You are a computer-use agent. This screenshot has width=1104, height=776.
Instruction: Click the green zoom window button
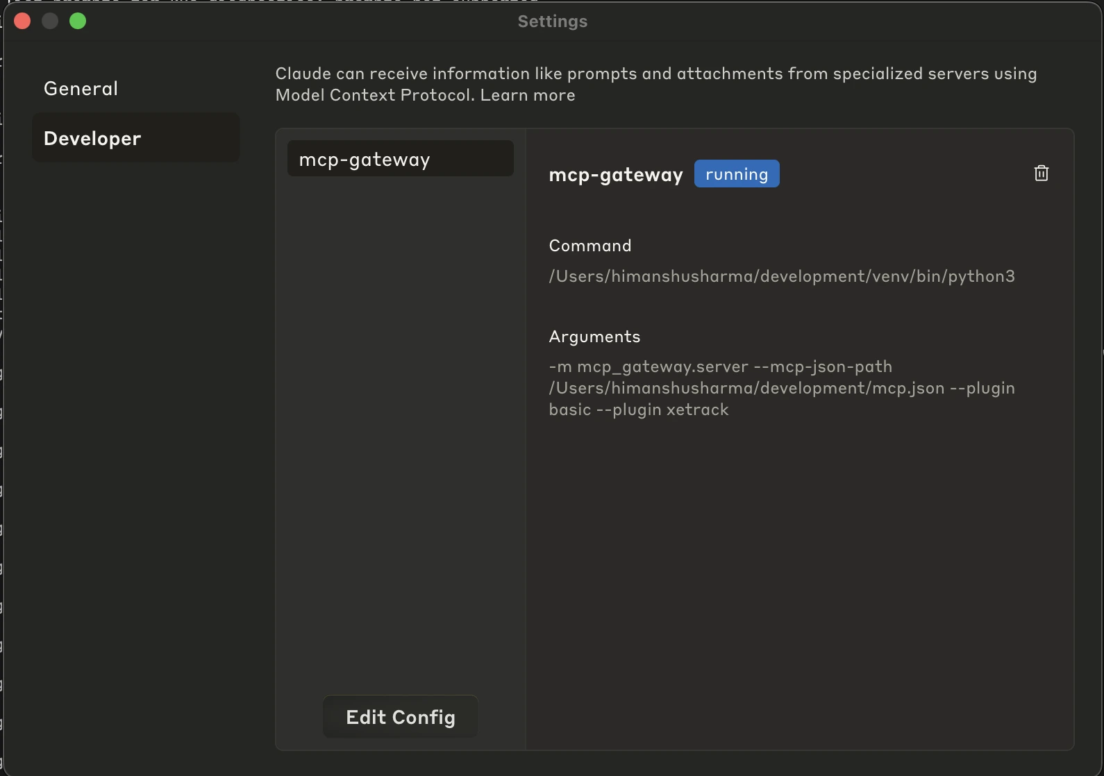[78, 21]
